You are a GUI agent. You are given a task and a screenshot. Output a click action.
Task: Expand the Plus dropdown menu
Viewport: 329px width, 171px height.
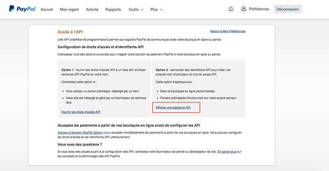[x=157, y=9]
